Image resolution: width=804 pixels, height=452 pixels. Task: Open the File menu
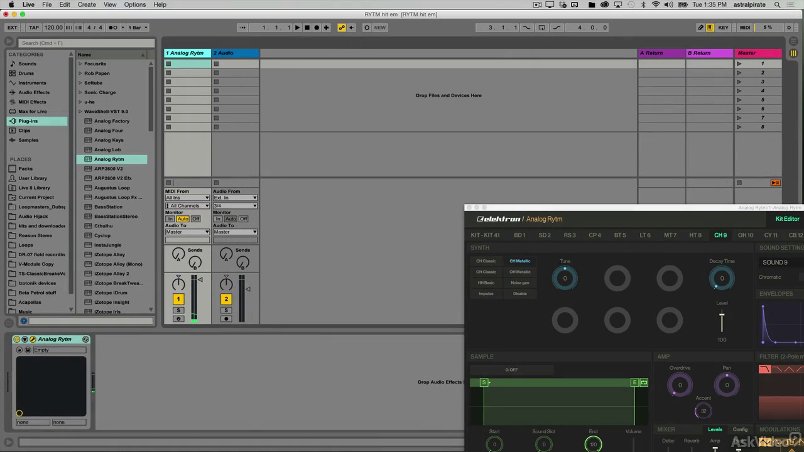pos(47,4)
